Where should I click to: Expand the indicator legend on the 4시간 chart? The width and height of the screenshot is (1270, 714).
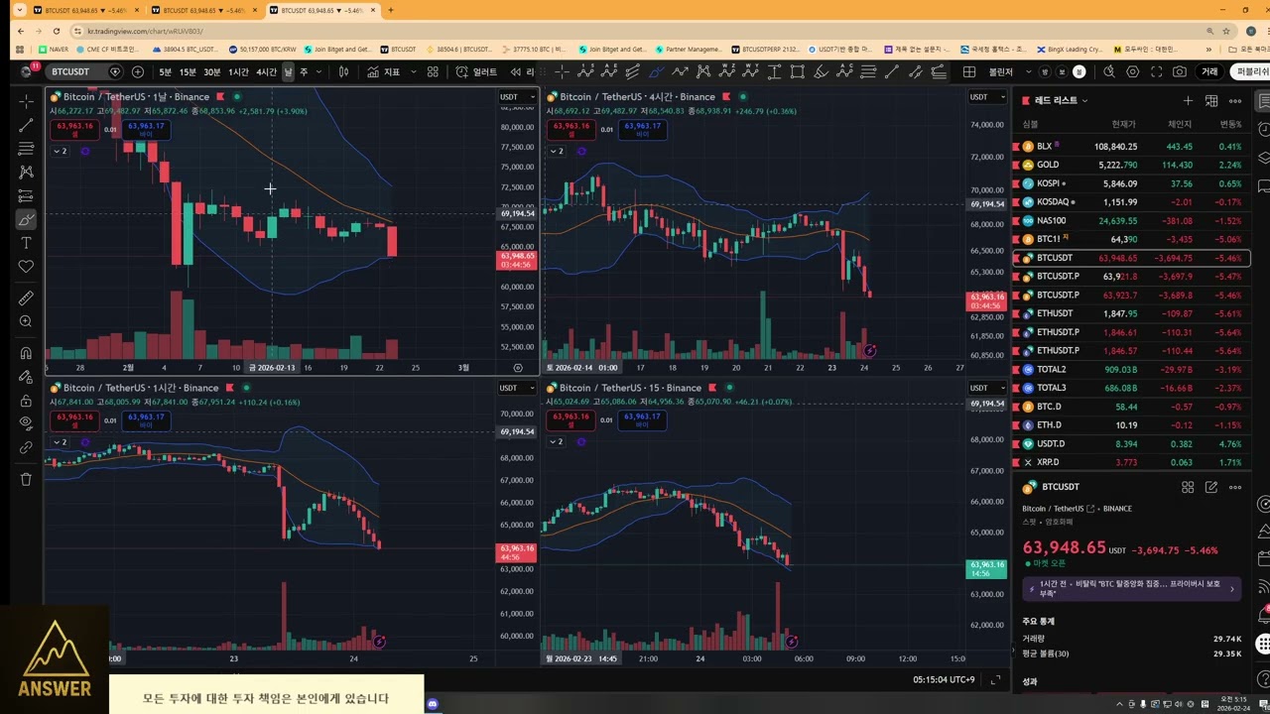(557, 151)
